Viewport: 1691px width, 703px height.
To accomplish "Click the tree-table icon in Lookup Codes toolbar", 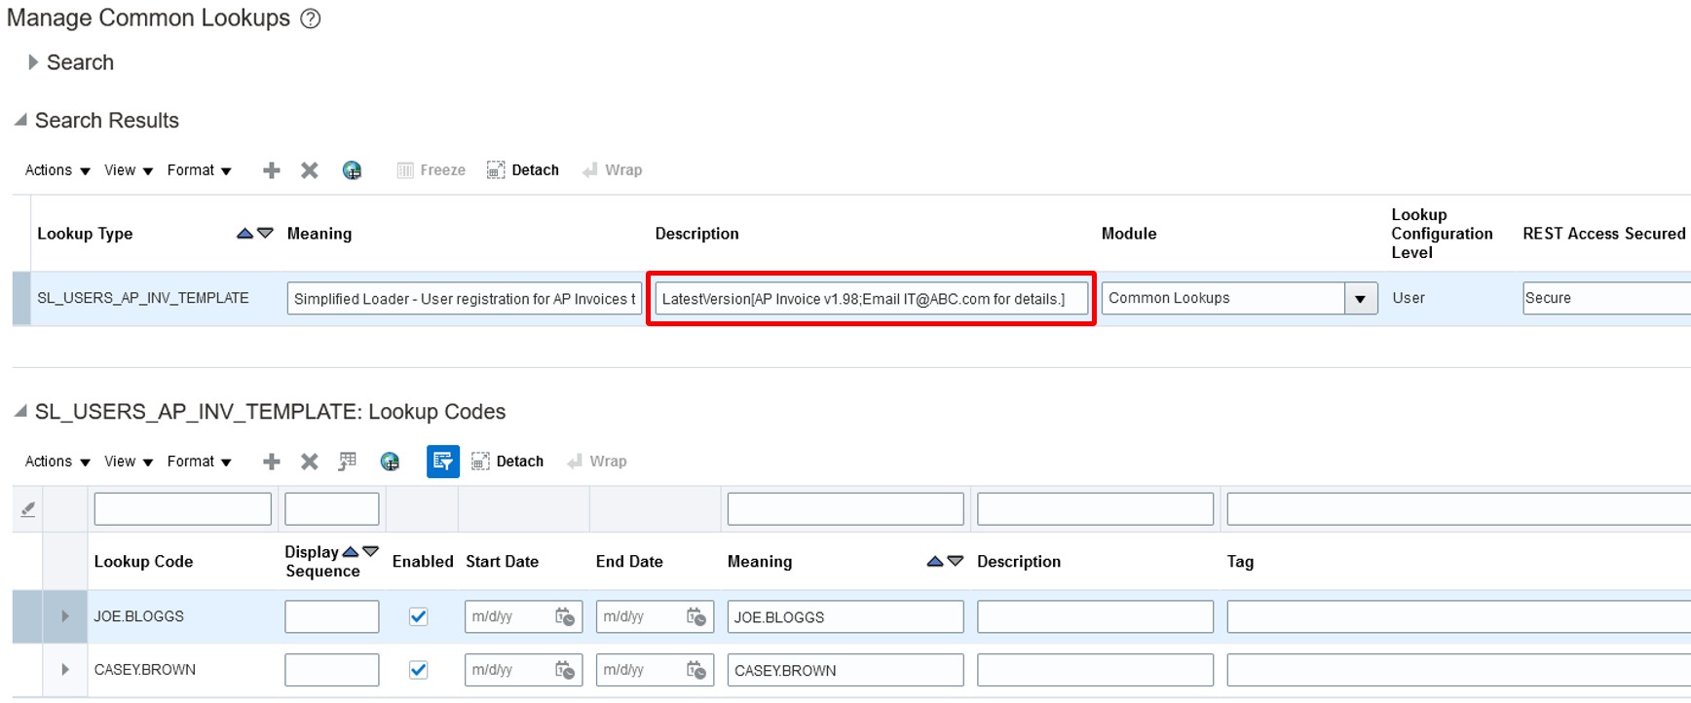I will [x=348, y=462].
